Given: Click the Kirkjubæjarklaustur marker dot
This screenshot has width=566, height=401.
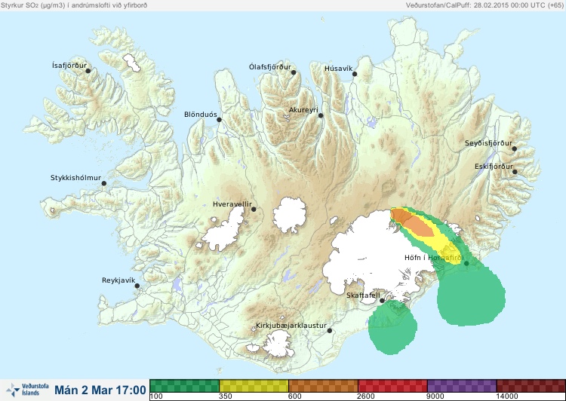Looking at the screenshot, I should coord(330,331).
